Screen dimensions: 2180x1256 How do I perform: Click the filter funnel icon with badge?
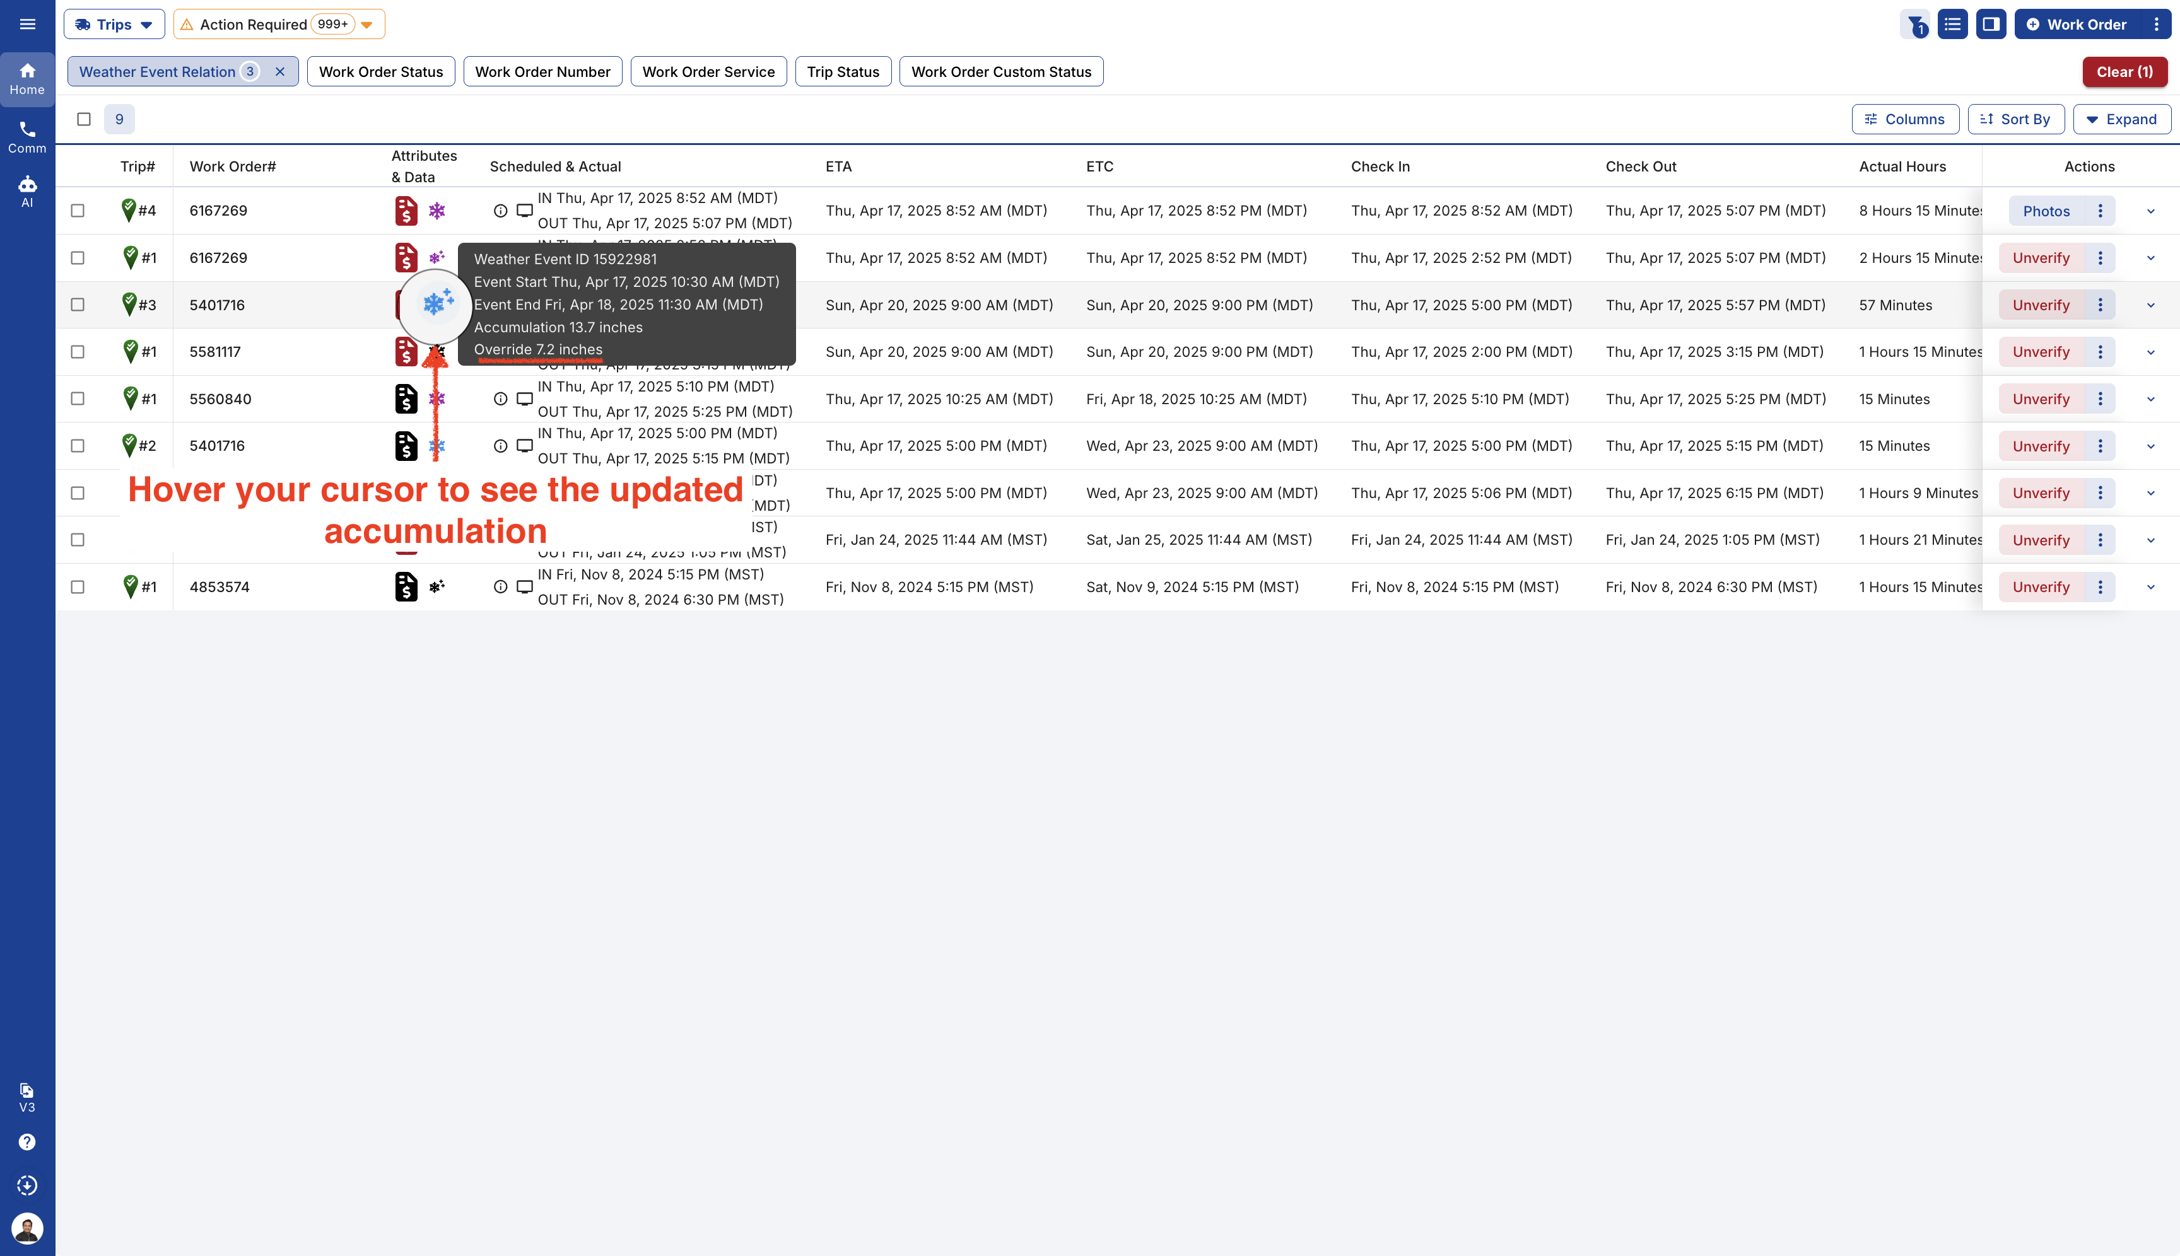pyautogui.click(x=1914, y=24)
